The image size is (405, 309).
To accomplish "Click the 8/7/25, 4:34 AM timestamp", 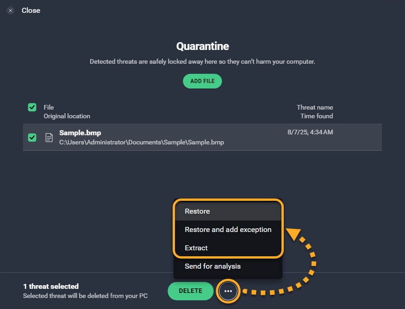I will pyautogui.click(x=310, y=132).
